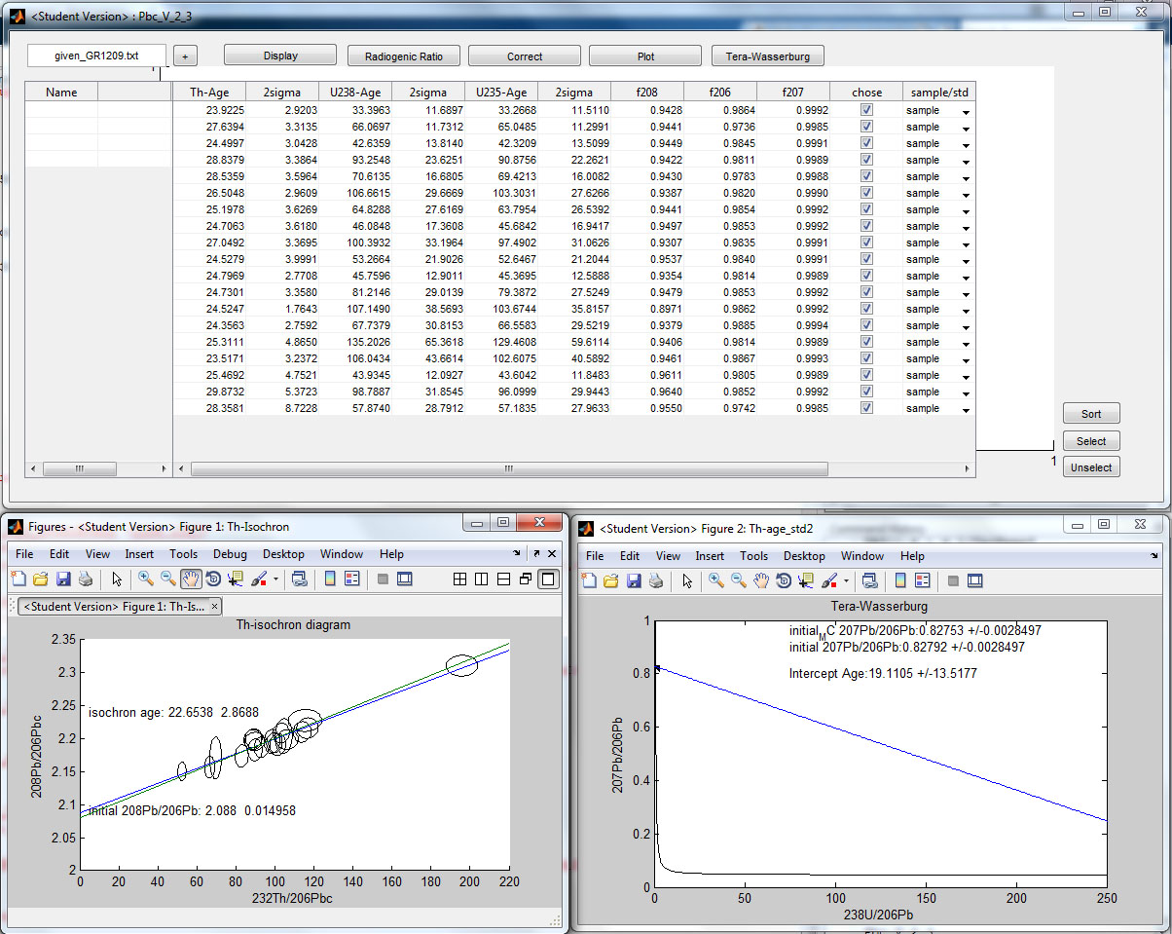Click Zoom In icon in Th-Isochron figure
Viewport: 1172px width, 934px height.
[x=146, y=579]
